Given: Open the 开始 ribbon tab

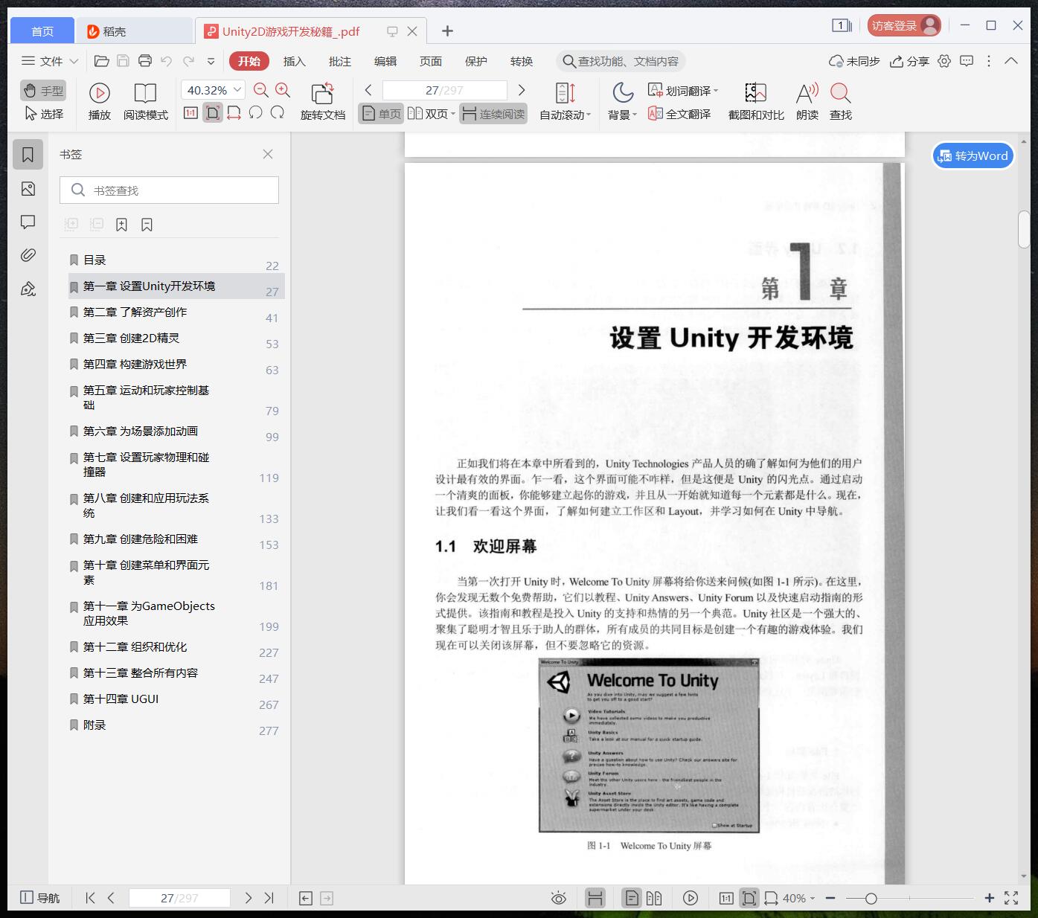Looking at the screenshot, I should click(249, 61).
